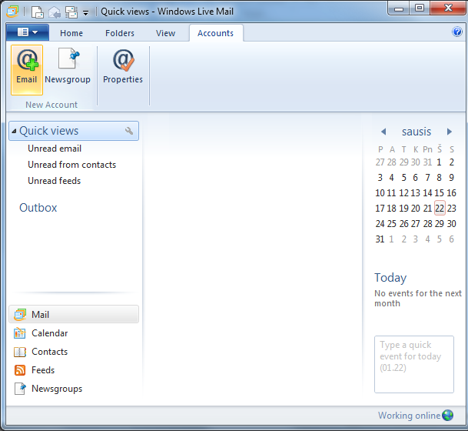
Task: Minimize the Windows Live Mail window
Action: tap(399, 8)
